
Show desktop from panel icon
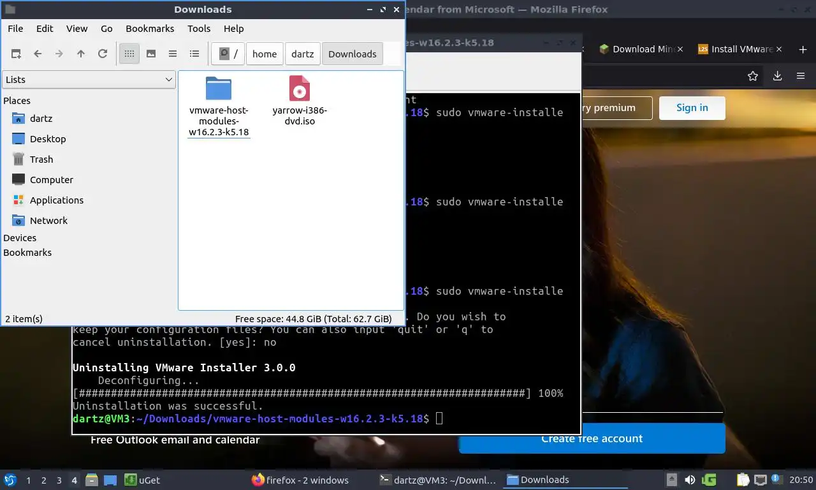110,480
